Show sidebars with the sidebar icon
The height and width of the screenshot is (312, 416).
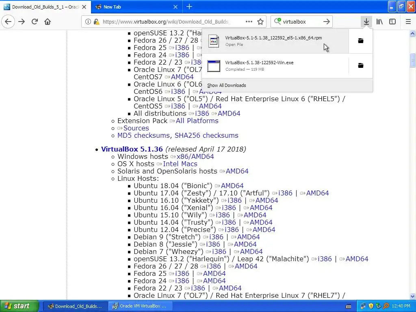click(392, 22)
